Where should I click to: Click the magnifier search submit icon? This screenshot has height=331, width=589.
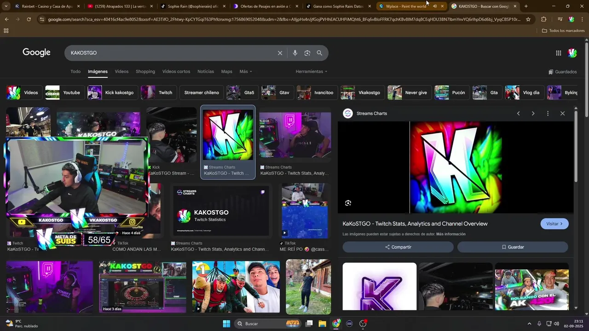coord(319,53)
